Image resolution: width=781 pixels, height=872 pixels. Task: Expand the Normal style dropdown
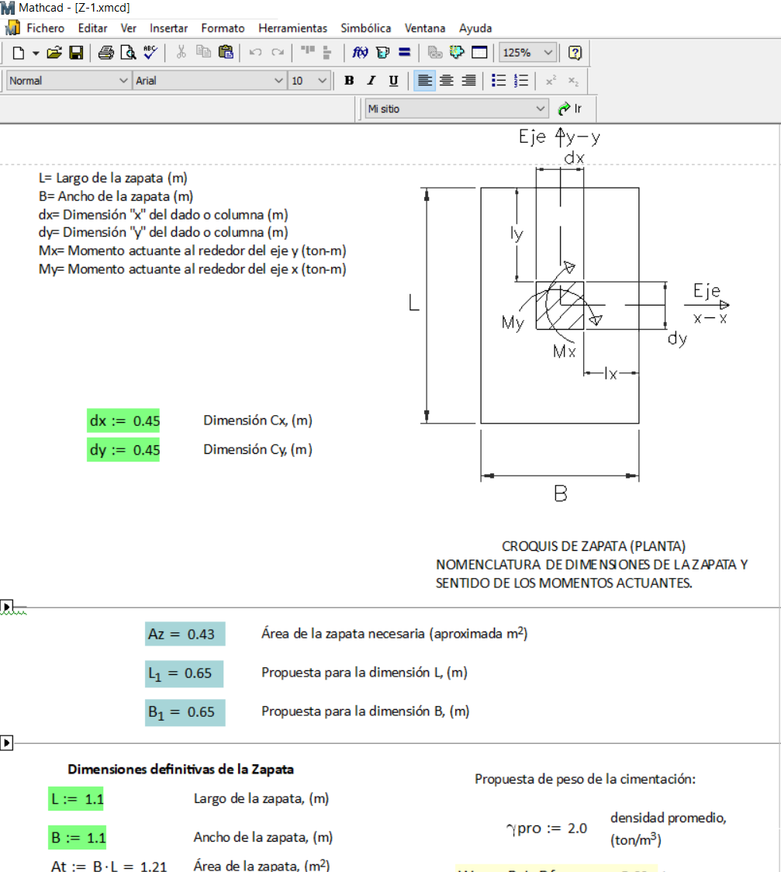tap(123, 81)
